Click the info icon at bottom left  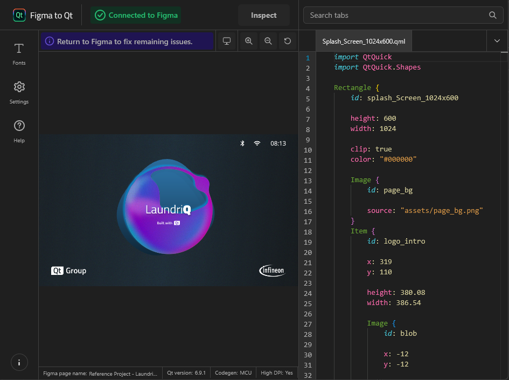(19, 362)
